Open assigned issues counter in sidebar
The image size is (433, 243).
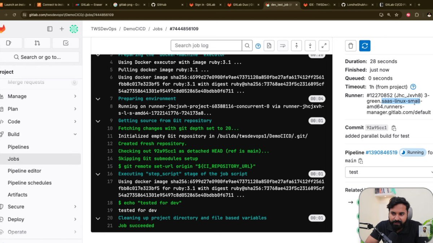click(x=10, y=43)
